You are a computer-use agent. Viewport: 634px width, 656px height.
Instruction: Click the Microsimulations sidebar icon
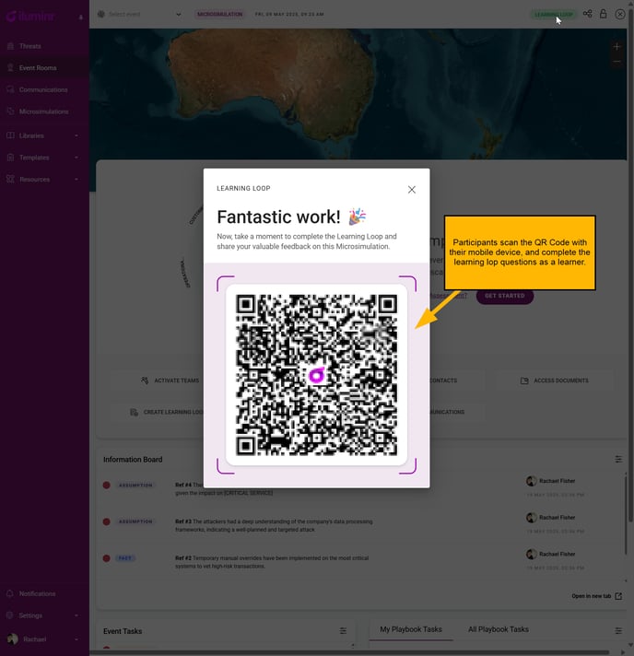(10, 111)
